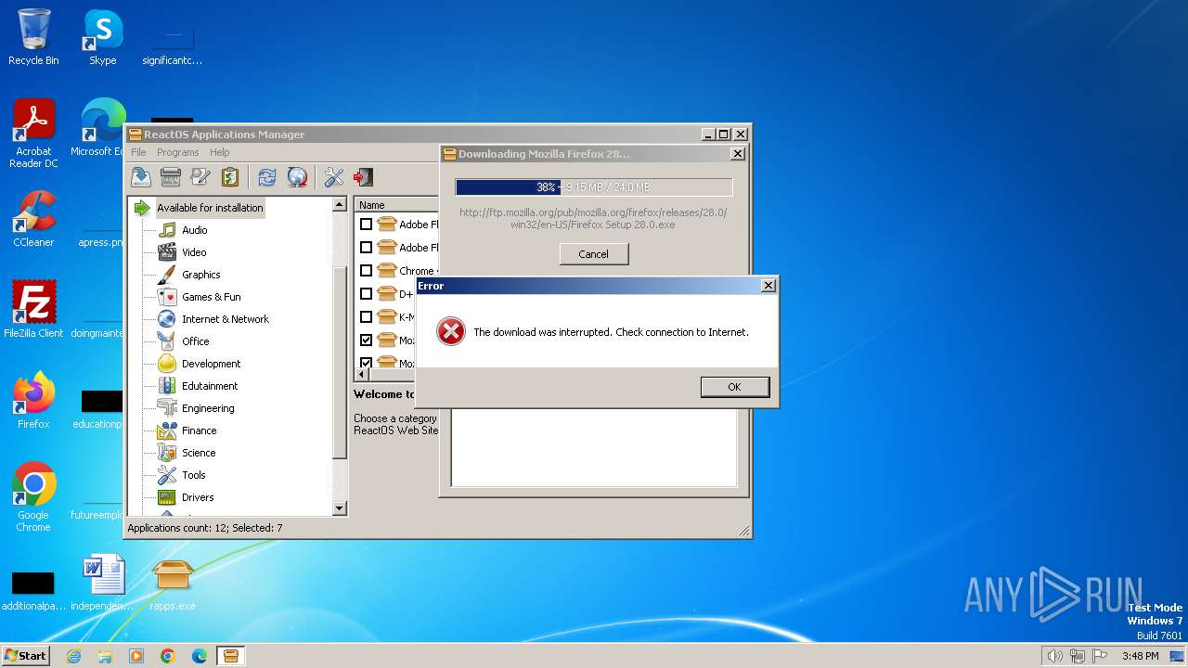Viewport: 1188px width, 668px height.
Task: Tick the topmost Adobe Fl entry checkbox
Action: pyautogui.click(x=366, y=225)
